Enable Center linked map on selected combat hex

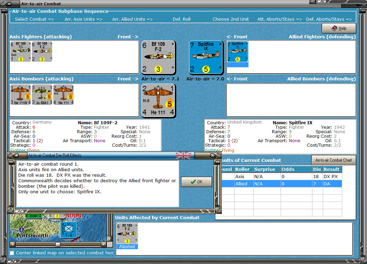tap(12, 253)
